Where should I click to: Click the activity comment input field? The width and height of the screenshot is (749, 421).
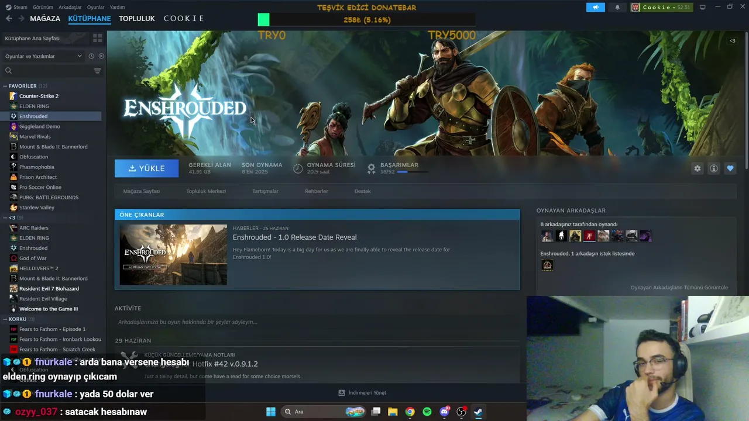[x=317, y=322]
